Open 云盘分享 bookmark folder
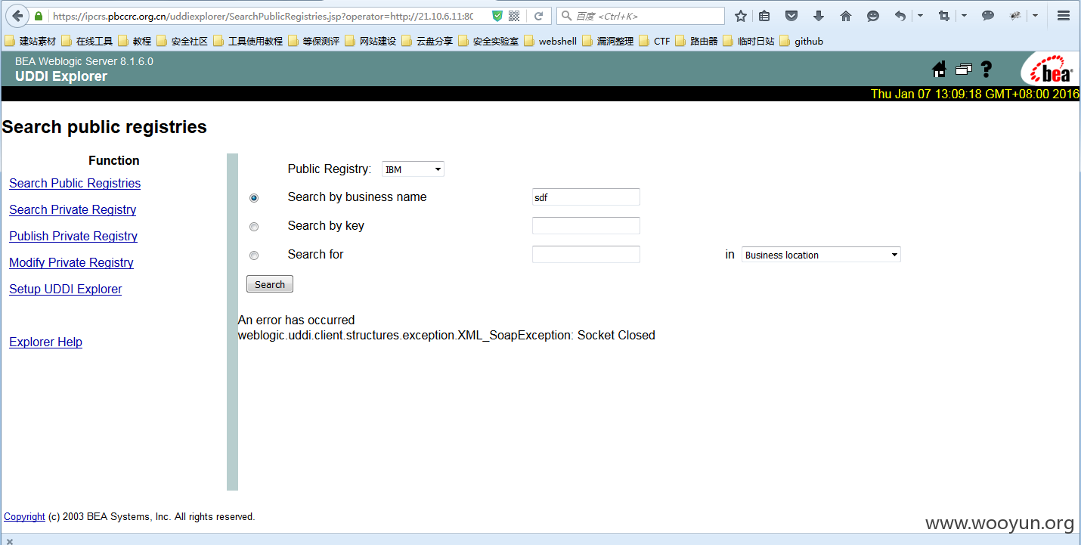The width and height of the screenshot is (1081, 545). tap(427, 41)
